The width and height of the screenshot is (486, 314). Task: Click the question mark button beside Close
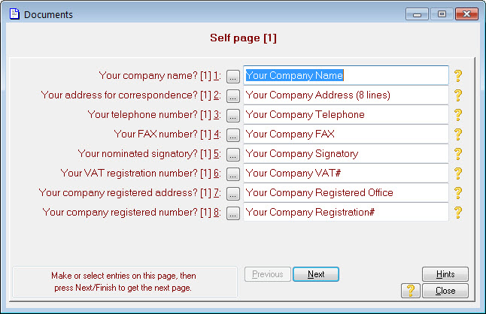pyautogui.click(x=411, y=291)
